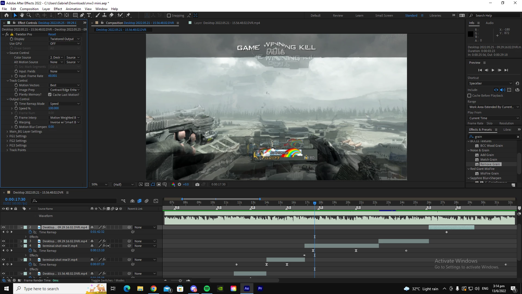Image resolution: width=522 pixels, height=294 pixels.
Task: Enable the Snapping checkbox
Action: pos(169,16)
